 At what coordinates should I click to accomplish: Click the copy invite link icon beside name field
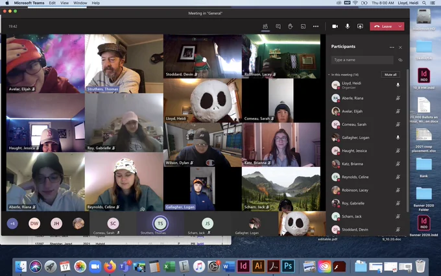pyautogui.click(x=400, y=60)
